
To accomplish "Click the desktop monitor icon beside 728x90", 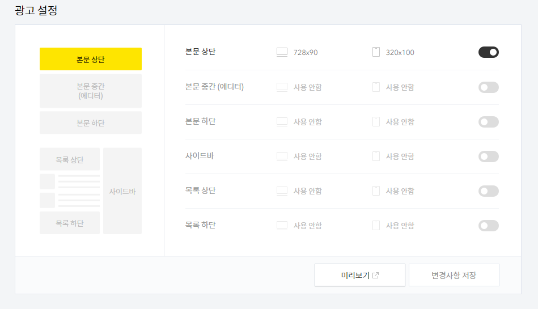I will 282,52.
